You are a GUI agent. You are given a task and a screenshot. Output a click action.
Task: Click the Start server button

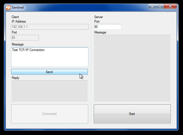(x=132, y=114)
